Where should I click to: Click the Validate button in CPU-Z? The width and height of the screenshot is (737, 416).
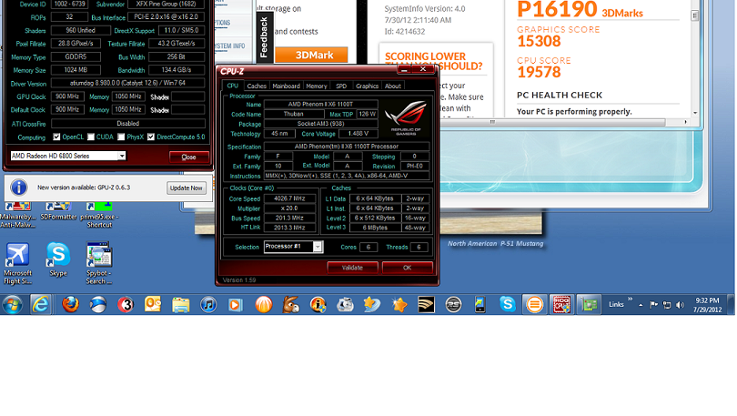tap(352, 268)
